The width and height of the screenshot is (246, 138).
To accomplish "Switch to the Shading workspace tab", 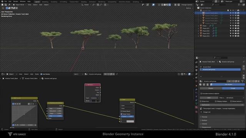I will [x=84, y=2].
